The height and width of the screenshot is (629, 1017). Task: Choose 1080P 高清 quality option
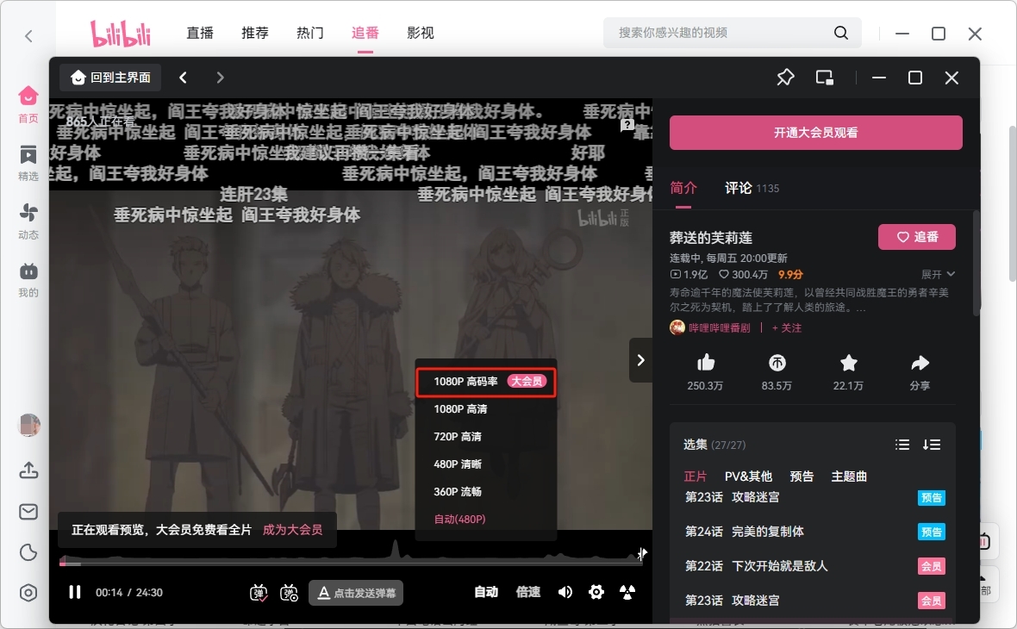[x=486, y=409]
